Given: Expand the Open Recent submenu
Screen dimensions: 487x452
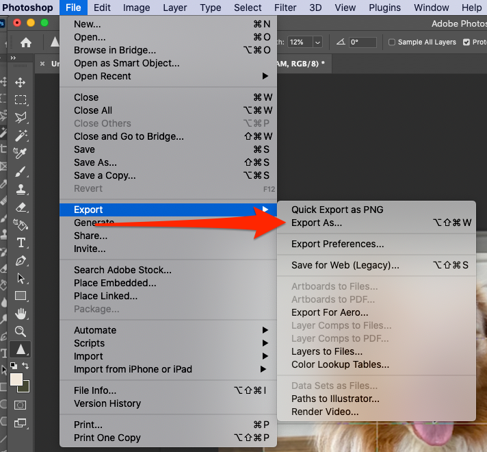Looking at the screenshot, I should pyautogui.click(x=168, y=76).
